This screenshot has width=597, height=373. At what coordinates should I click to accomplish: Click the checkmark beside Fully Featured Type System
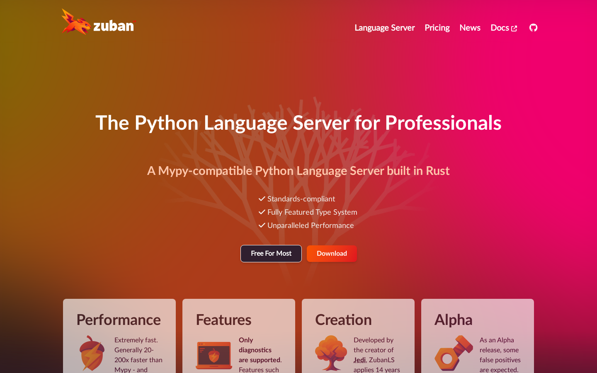[x=262, y=212]
